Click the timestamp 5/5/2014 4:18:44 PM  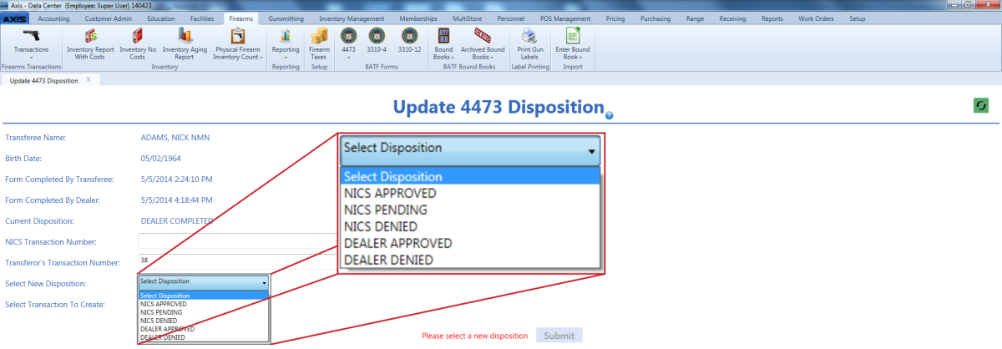pos(176,200)
